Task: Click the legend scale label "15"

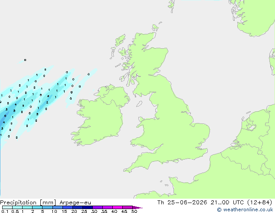Action: coord(64,211)
